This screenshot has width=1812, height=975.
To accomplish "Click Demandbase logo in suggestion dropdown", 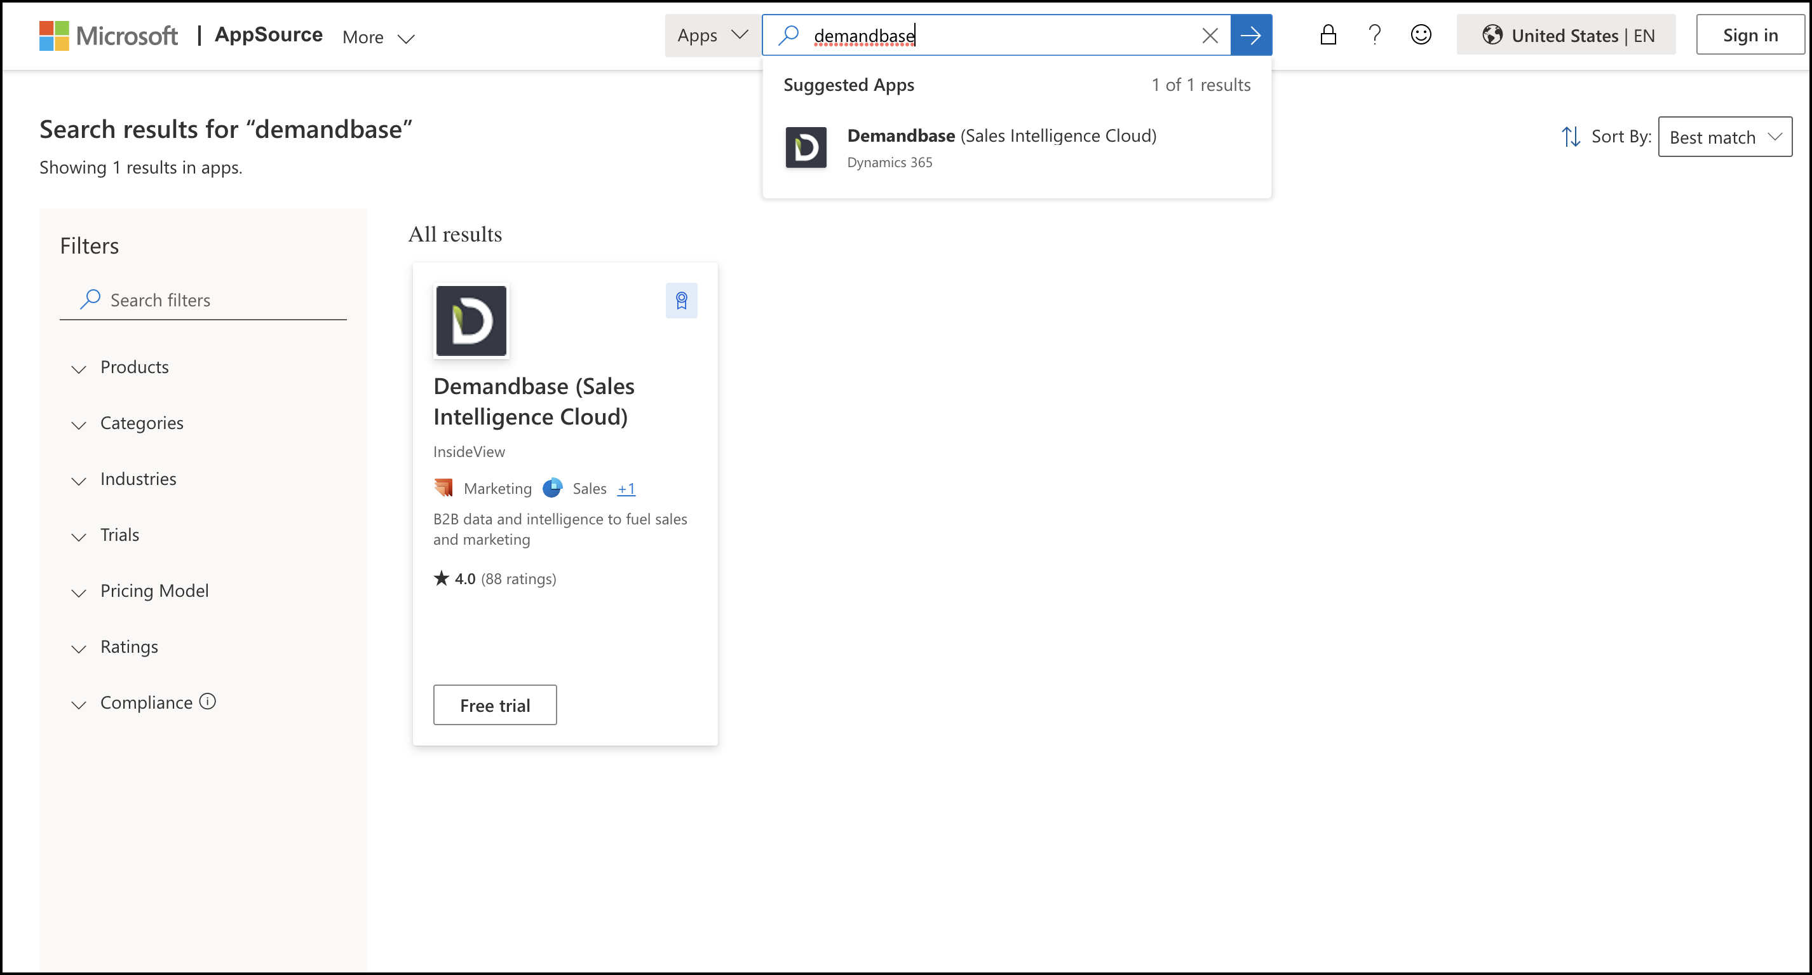I will [806, 147].
